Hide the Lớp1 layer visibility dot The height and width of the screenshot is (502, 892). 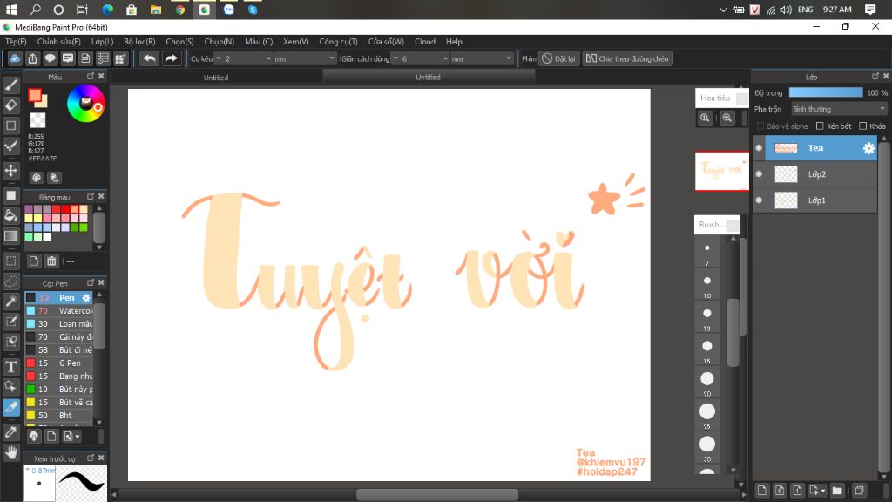(759, 200)
